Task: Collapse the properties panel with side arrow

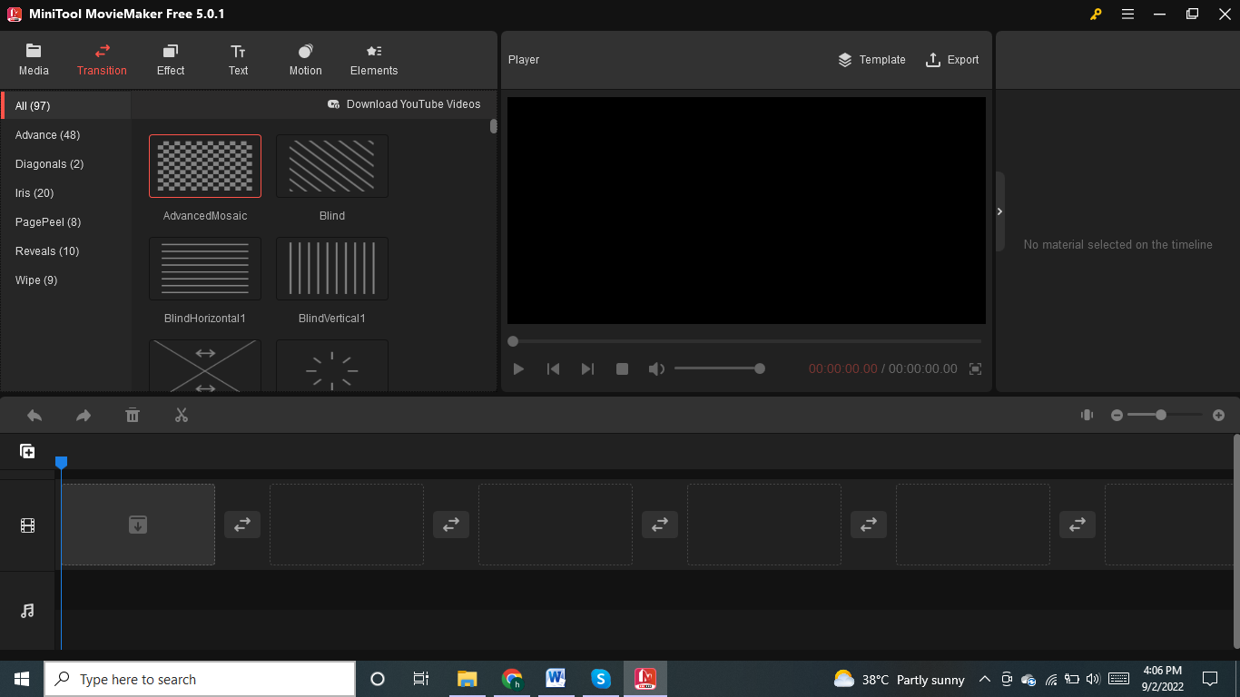Action: coord(999,211)
